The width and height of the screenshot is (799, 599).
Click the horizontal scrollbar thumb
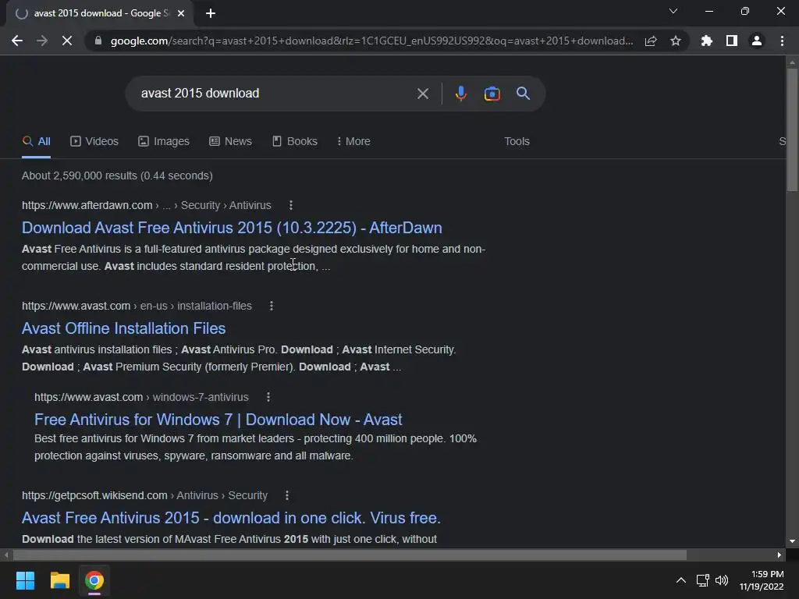pyautogui.click(x=350, y=555)
